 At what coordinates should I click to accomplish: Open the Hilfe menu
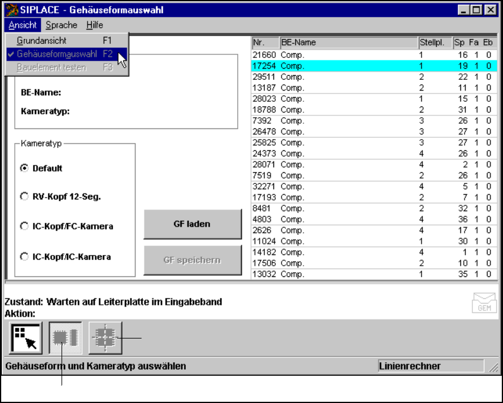pyautogui.click(x=95, y=25)
